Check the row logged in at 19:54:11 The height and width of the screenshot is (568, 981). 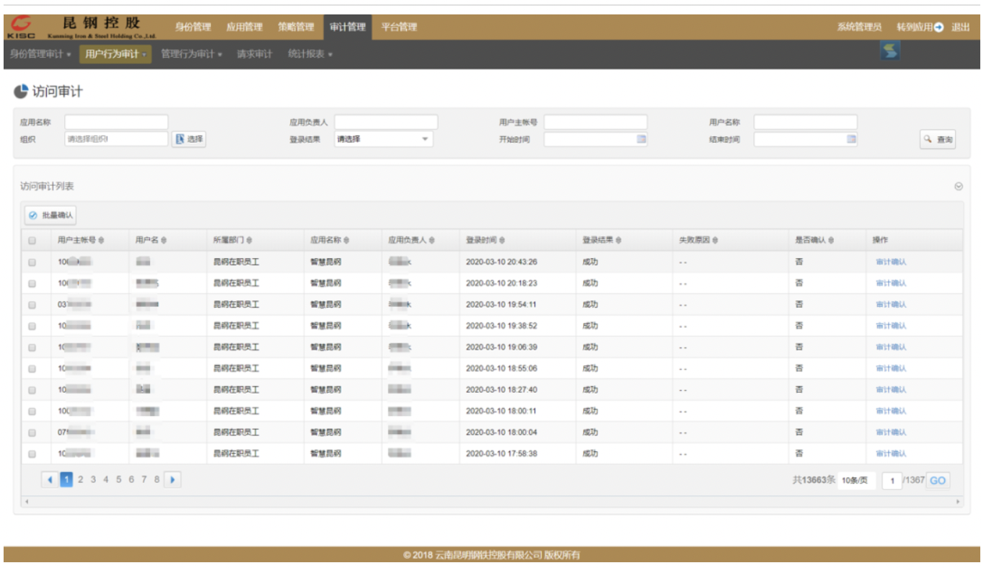pos(32,305)
